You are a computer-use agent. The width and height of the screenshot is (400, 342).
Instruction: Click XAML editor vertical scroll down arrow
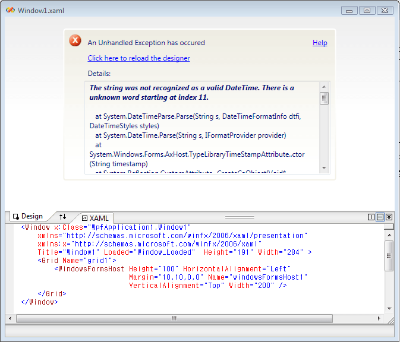coord(389,309)
